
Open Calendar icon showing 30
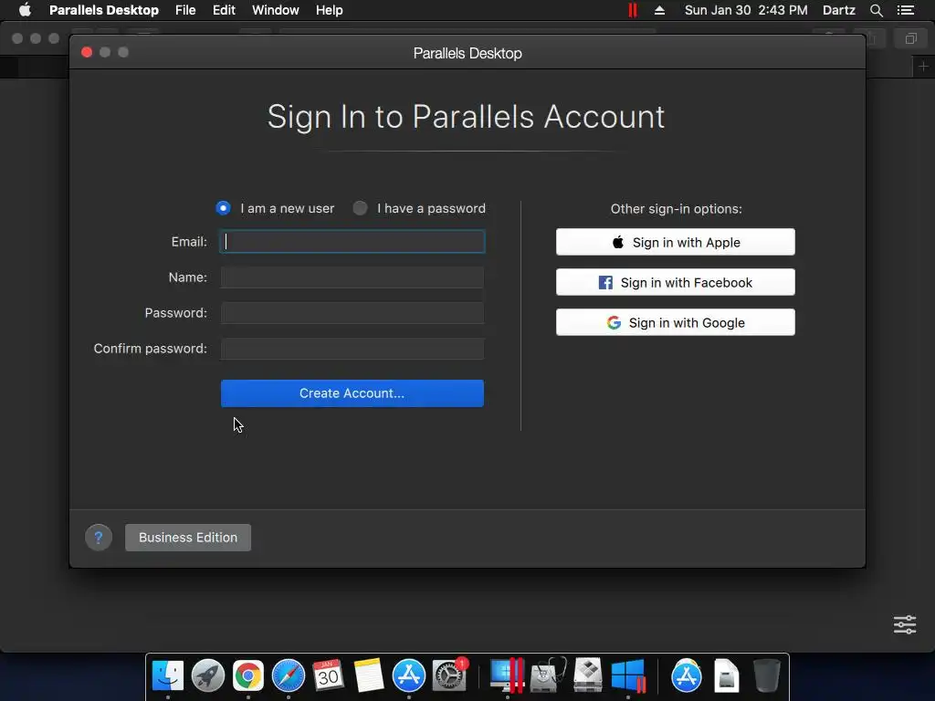tap(328, 676)
